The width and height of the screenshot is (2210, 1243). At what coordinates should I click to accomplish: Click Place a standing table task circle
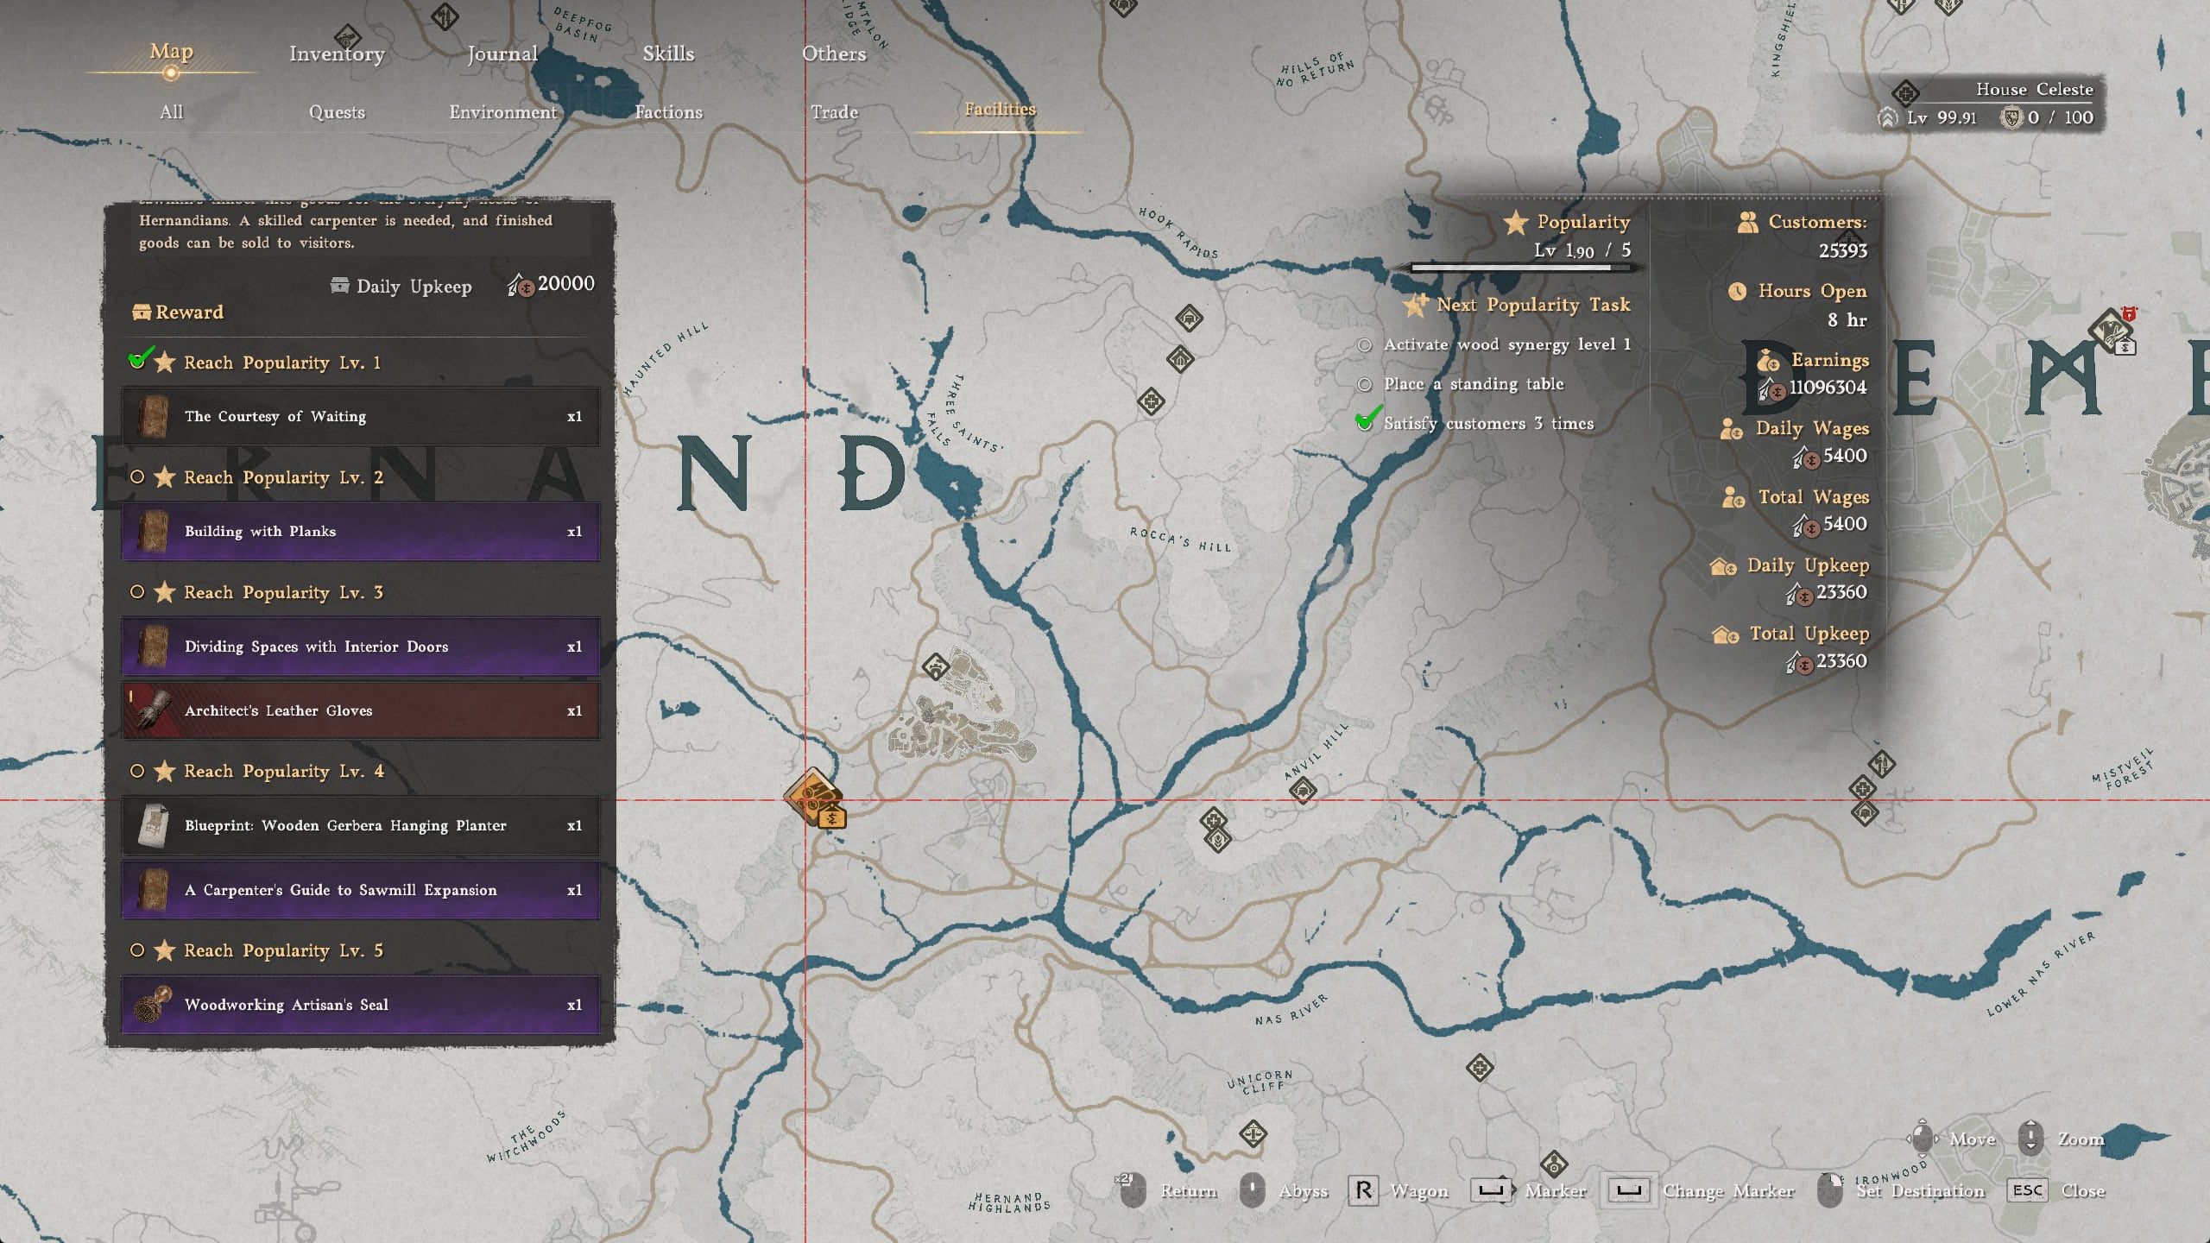pyautogui.click(x=1364, y=385)
